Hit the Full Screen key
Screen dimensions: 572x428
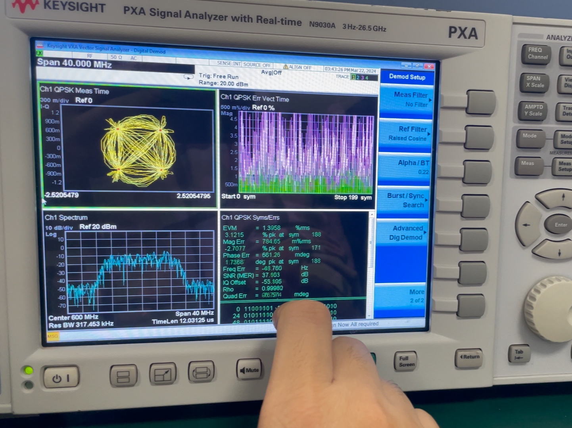tap(406, 361)
